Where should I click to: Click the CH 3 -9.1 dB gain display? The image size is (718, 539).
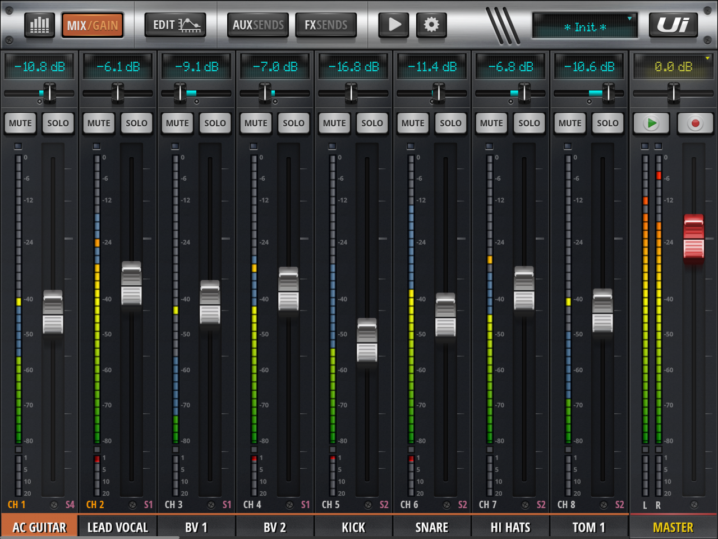click(x=196, y=67)
